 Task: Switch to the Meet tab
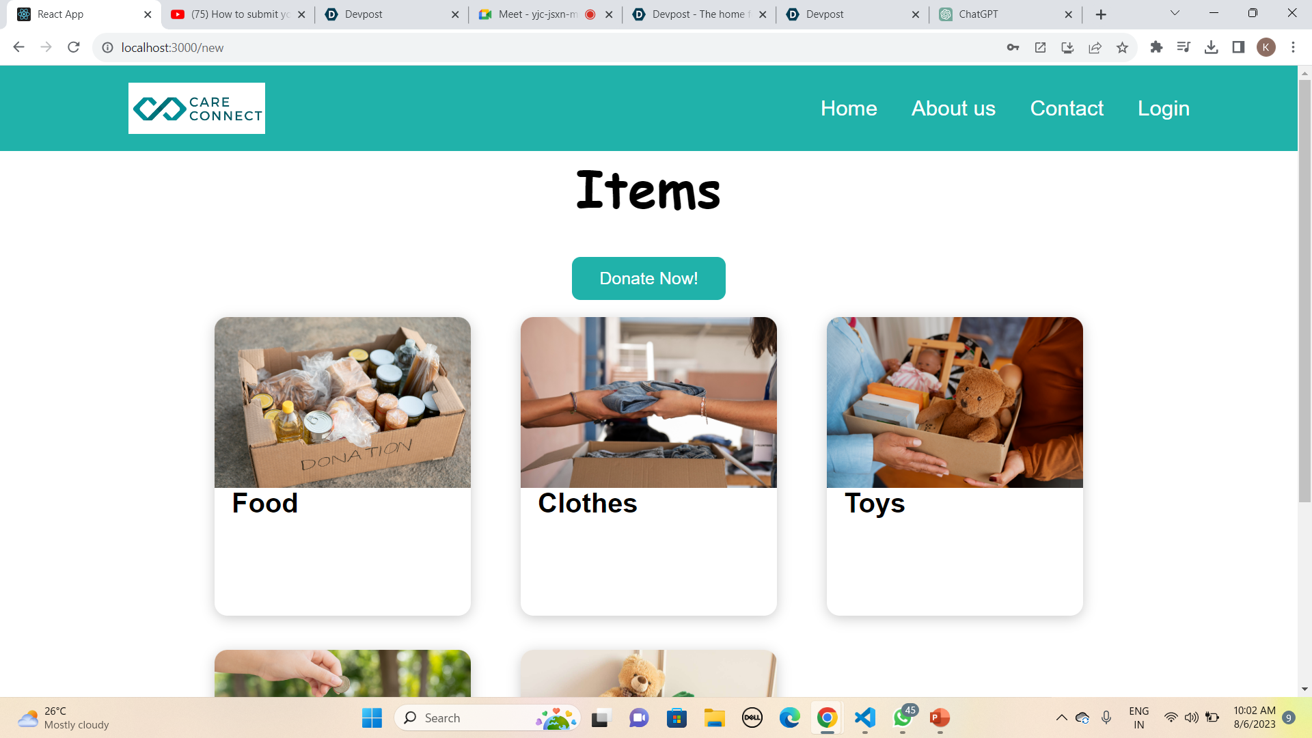[x=545, y=14]
